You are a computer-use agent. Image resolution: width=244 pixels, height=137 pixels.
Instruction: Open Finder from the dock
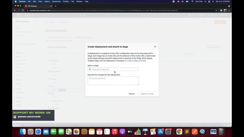pos(23,132)
